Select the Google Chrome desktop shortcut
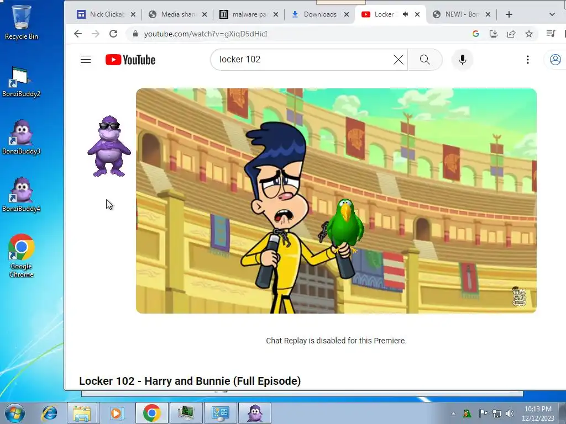The image size is (566, 424). coord(22,256)
